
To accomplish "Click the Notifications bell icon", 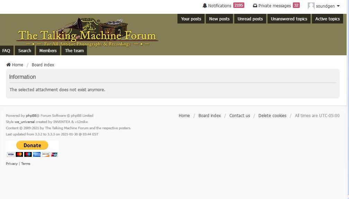I will pyautogui.click(x=205, y=6).
